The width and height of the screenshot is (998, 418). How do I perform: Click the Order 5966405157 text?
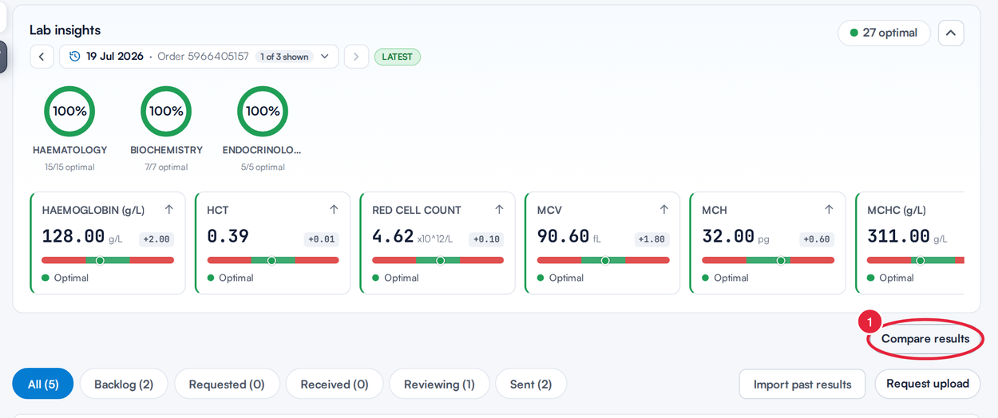point(203,57)
